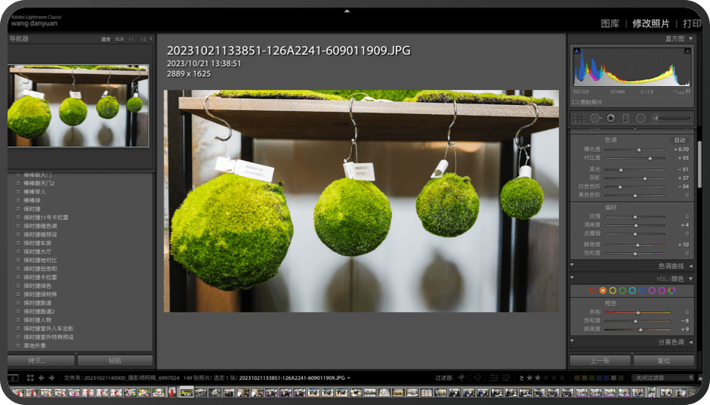
Task: Pick the radial filter tool
Action: (641, 118)
